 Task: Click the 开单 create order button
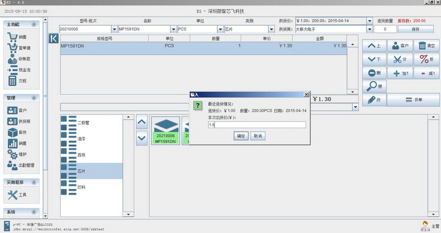pos(413,100)
